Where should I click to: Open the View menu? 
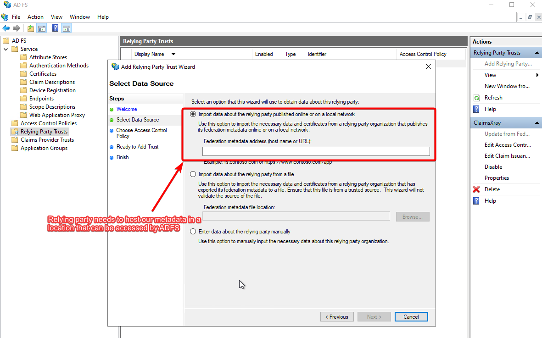pos(57,17)
